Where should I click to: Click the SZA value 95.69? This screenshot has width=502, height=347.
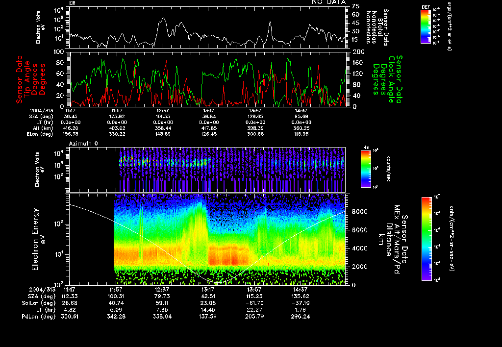point(301,117)
